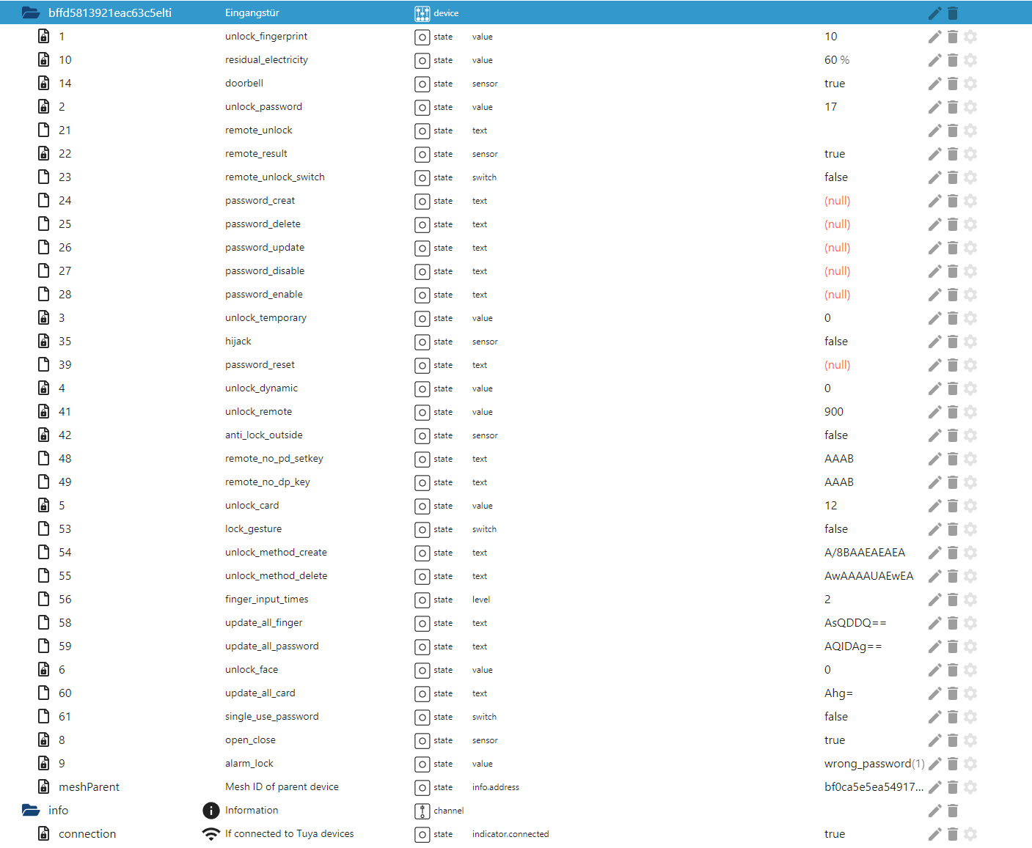This screenshot has height=848, width=1032.
Task: Click the state type icon of open_close
Action: tap(422, 740)
